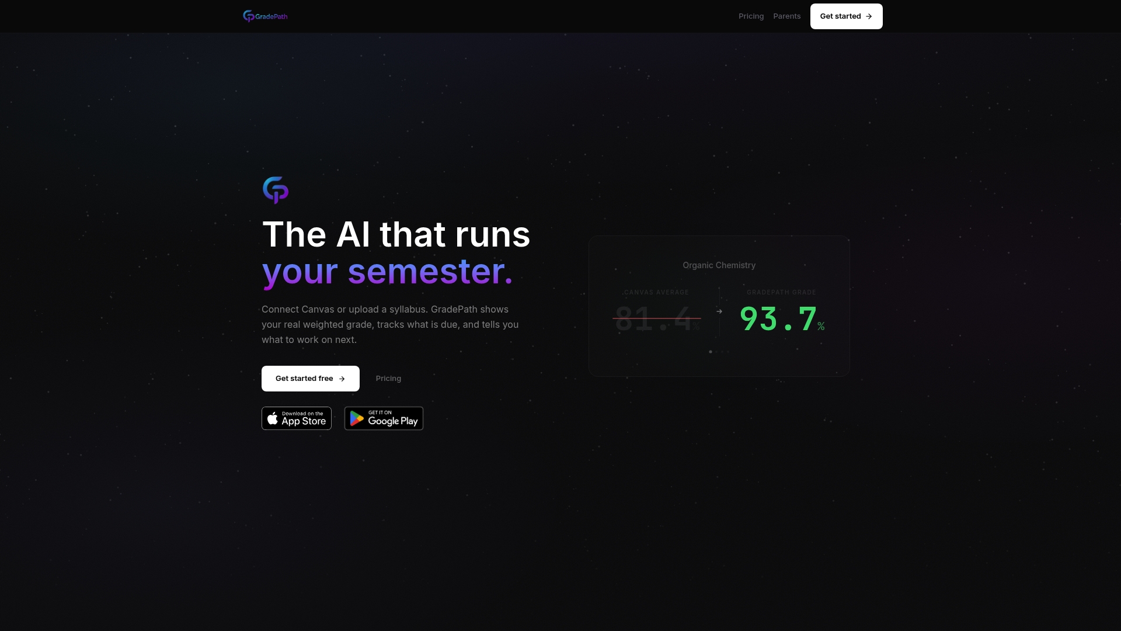The height and width of the screenshot is (631, 1121).
Task: Open the Get it on Google Play badge
Action: [x=384, y=418]
